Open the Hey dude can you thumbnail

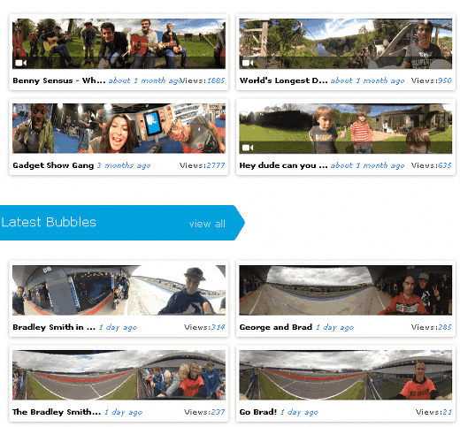(x=346, y=128)
